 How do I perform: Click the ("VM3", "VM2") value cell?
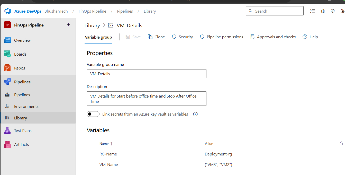(x=219, y=164)
